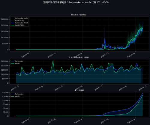Click the "$15.00B" y-axis label
Image resolution: width=150 pixels, height=125 pixels.
[x=5, y=104]
